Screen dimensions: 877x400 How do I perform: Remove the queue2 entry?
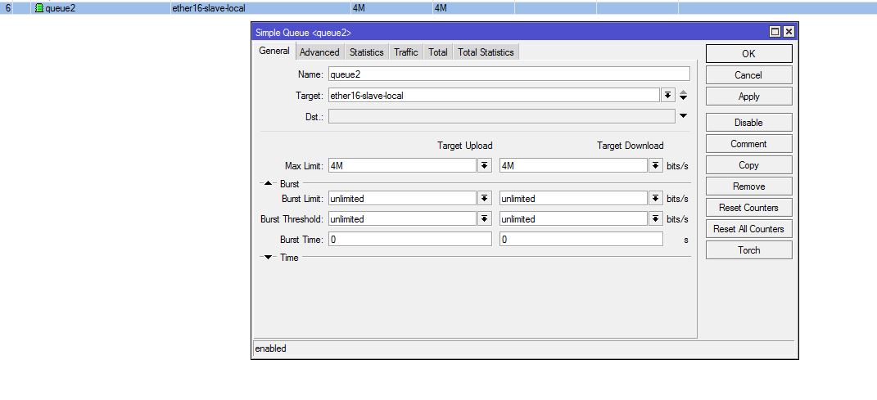(749, 186)
